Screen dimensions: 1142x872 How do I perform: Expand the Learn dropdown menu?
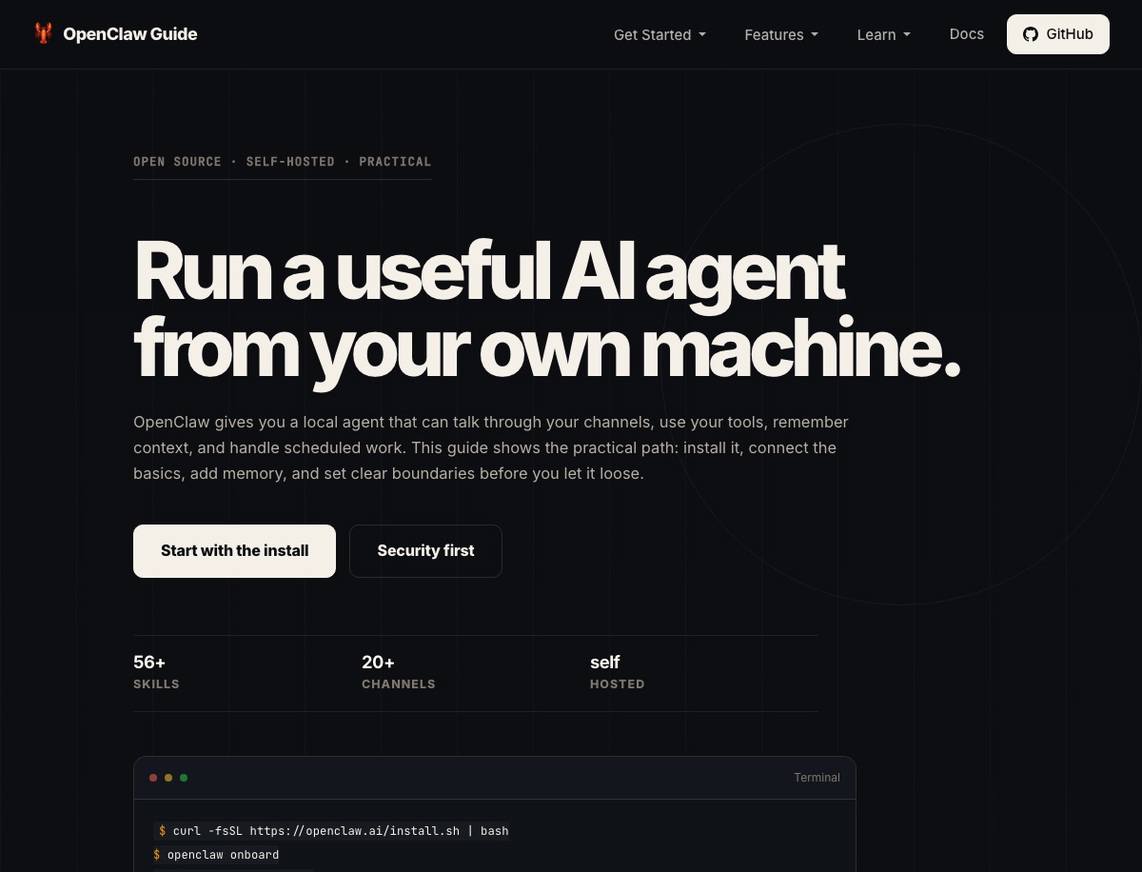(x=884, y=34)
